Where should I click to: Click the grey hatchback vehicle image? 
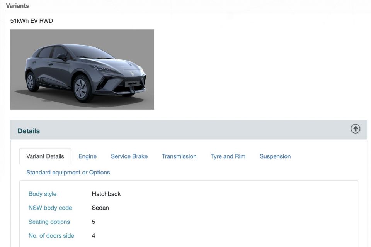point(82,69)
